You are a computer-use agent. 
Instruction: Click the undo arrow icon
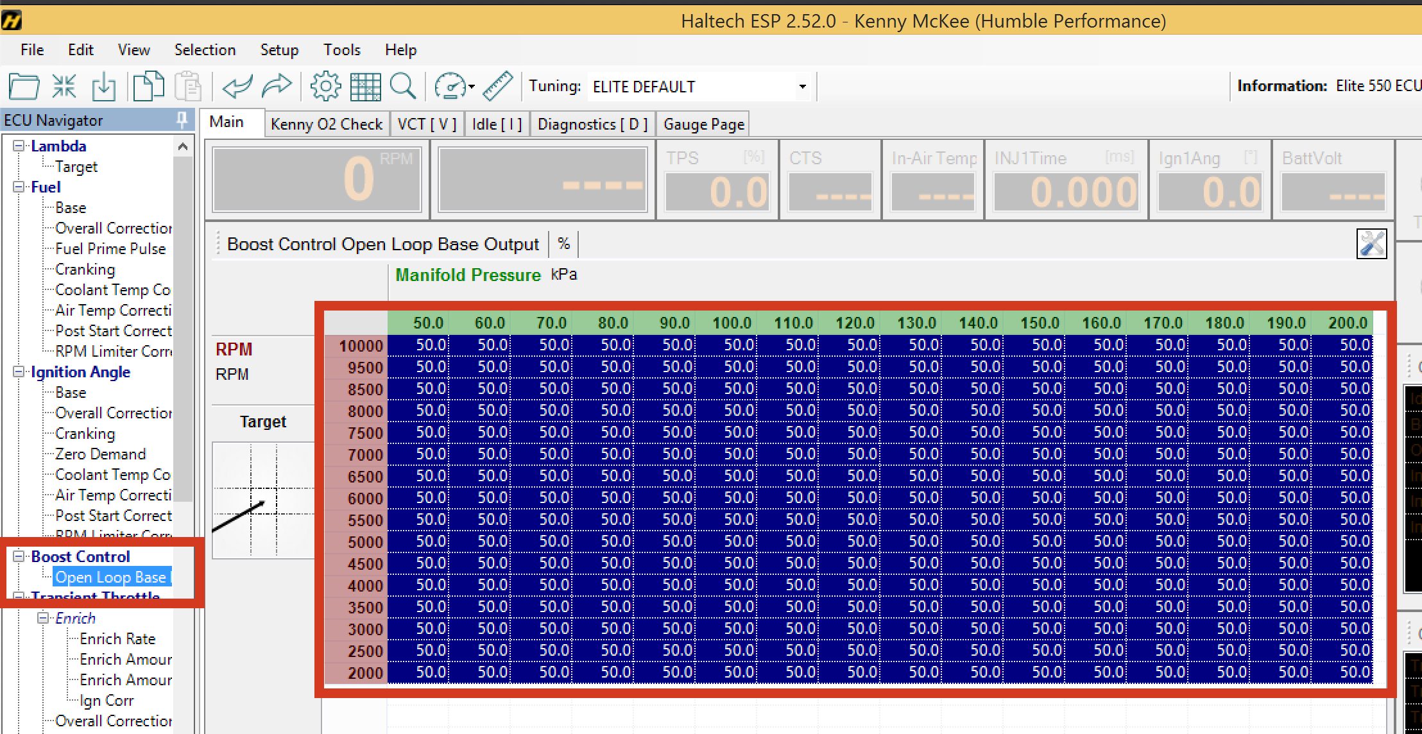pos(237,86)
